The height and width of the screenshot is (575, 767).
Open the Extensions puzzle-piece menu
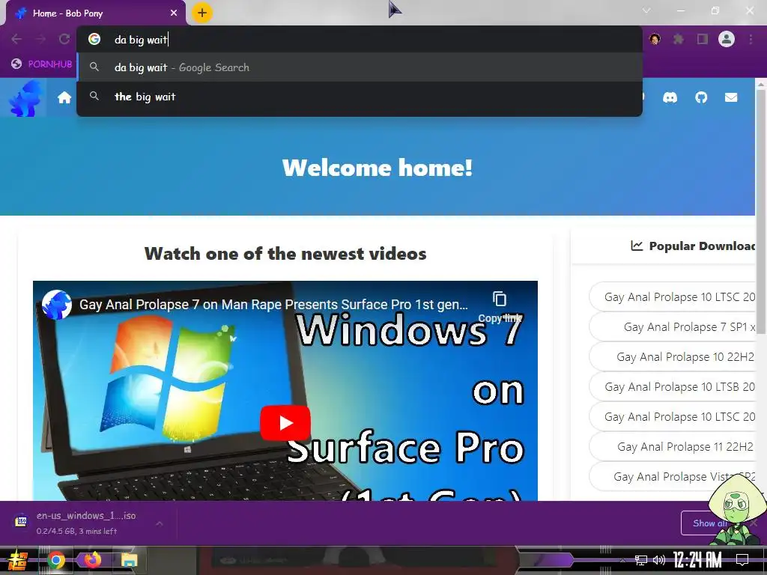(679, 39)
